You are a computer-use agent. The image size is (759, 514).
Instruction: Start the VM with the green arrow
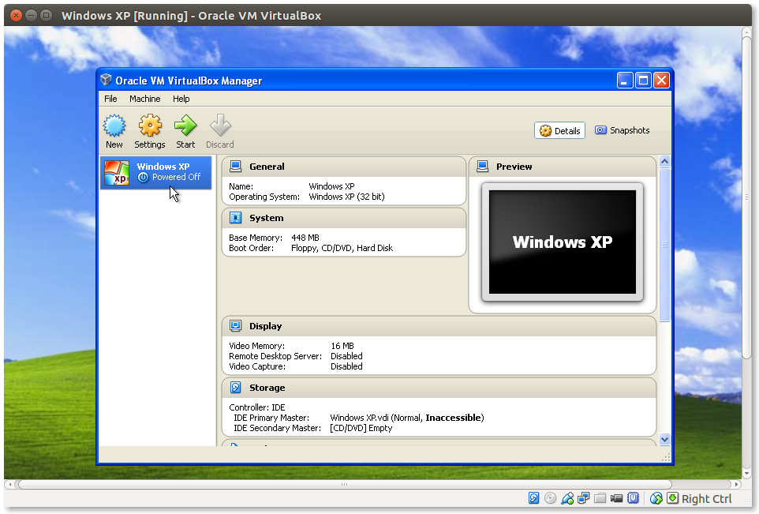(x=185, y=126)
